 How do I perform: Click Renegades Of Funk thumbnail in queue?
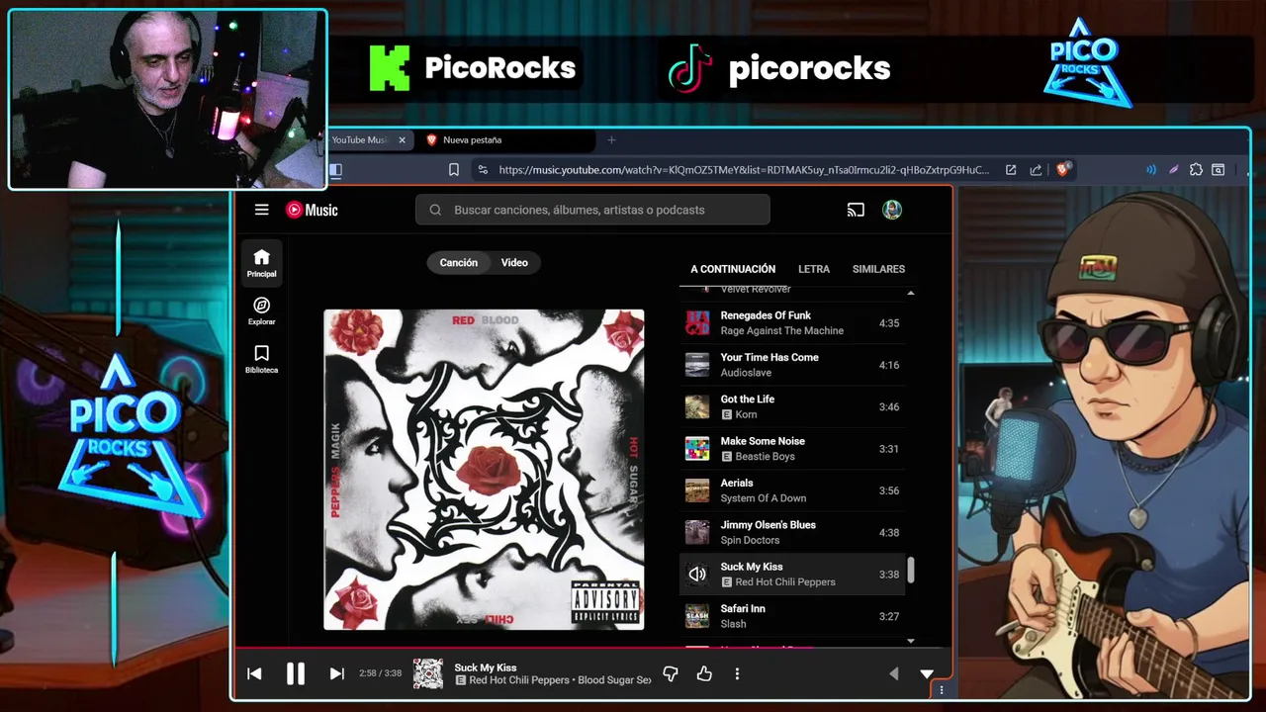pyautogui.click(x=697, y=322)
